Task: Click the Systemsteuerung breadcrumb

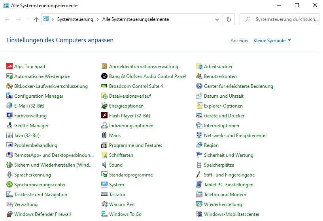Action: tap(75, 19)
